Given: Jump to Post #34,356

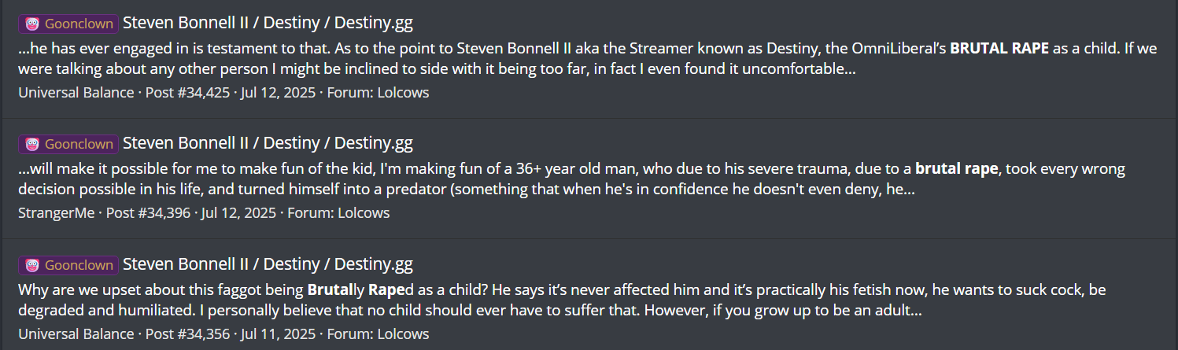Looking at the screenshot, I should (186, 334).
